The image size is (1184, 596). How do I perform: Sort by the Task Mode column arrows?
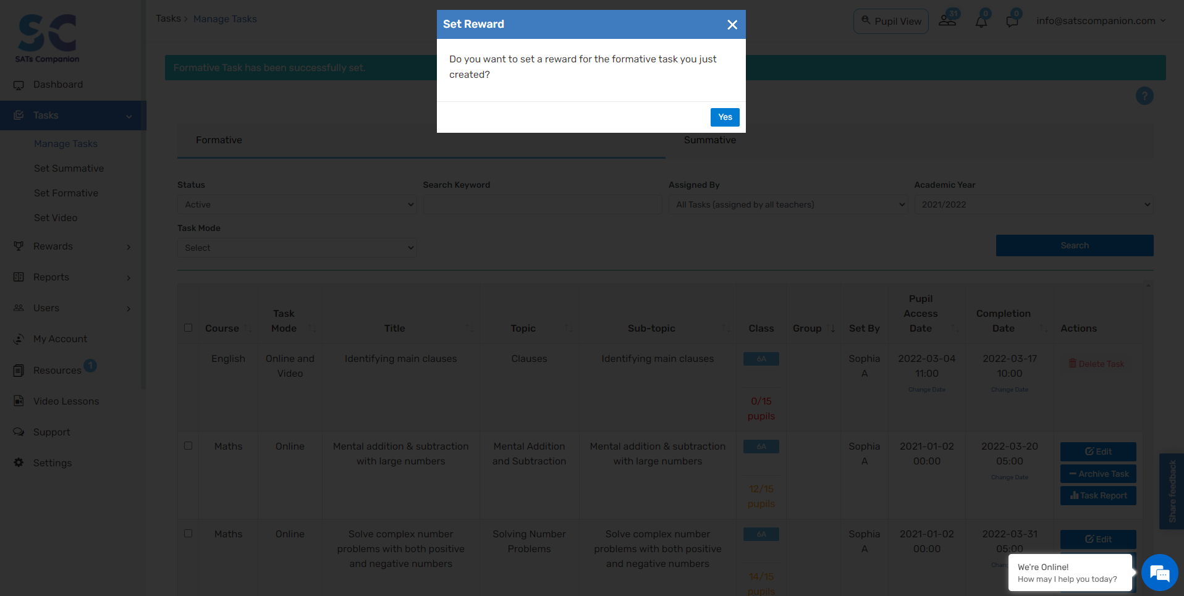[x=312, y=329]
